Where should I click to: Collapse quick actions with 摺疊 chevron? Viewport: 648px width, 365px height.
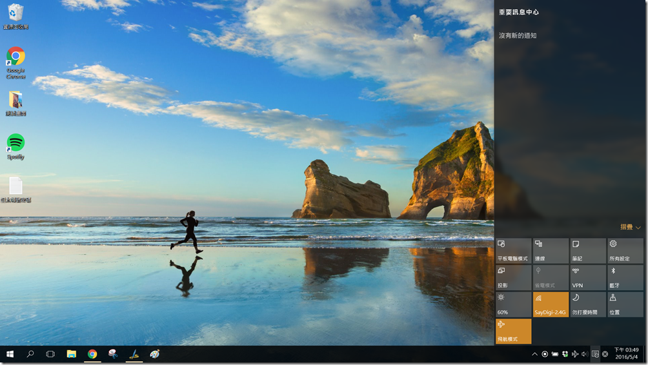point(631,227)
